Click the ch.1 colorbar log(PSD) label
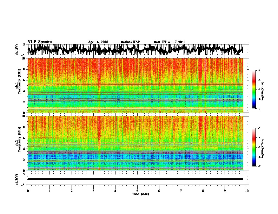This screenshot has height=214, width=278. pyautogui.click(x=263, y=91)
